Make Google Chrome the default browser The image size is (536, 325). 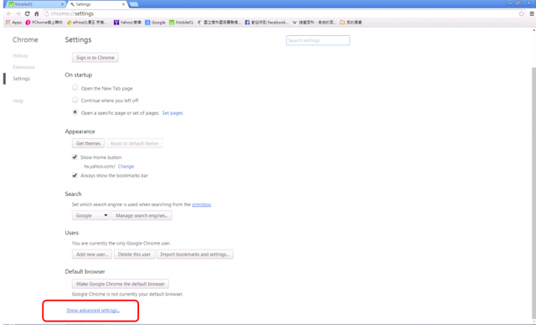(121, 284)
